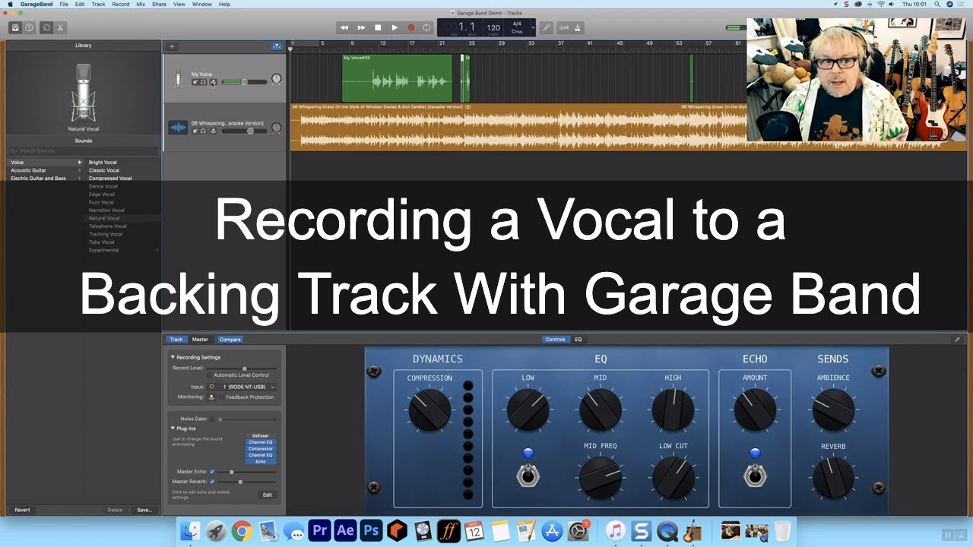Mute the 06 Whispering karaoke track

195,131
